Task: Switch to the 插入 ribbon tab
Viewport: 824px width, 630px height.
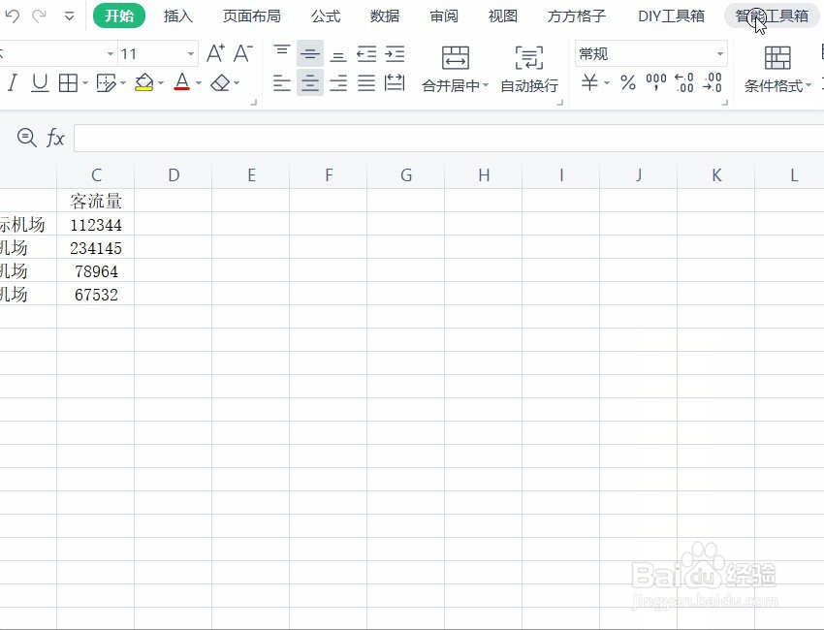Action: [179, 16]
